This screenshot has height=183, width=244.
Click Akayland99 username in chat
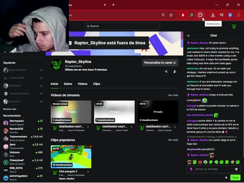[194, 149]
